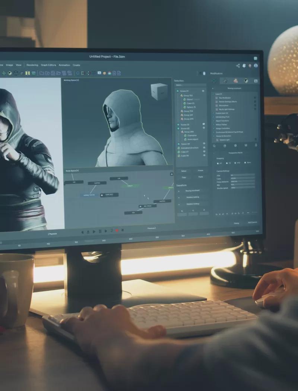Select the Sphere 15 tree item
Viewport: 298px width, 391px height.
[x=191, y=107]
